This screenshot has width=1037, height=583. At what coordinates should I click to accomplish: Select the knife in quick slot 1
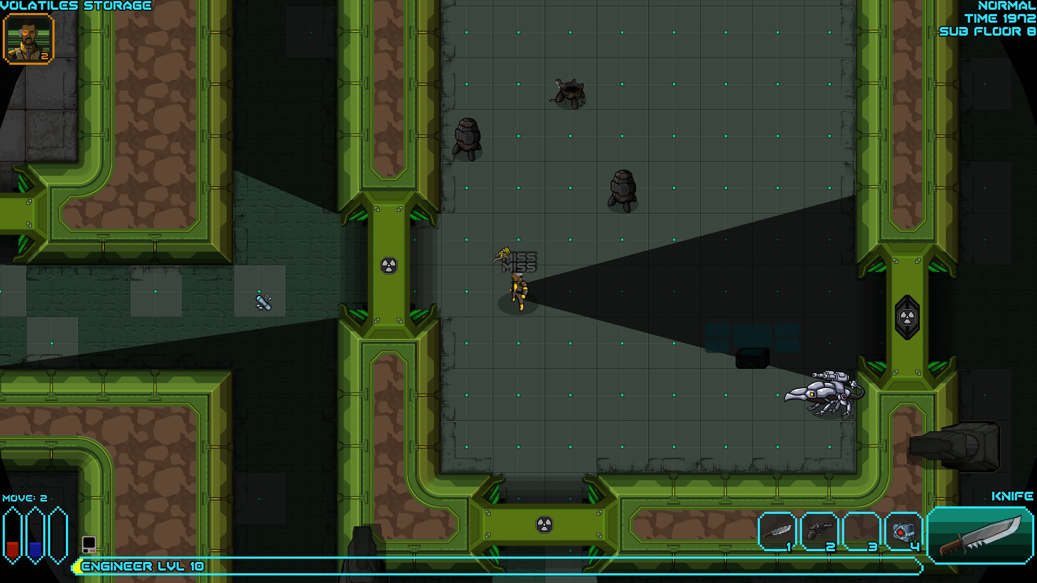777,531
